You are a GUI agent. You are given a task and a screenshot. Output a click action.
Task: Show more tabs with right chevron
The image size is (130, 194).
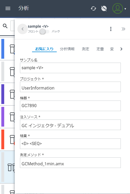coord(121,49)
